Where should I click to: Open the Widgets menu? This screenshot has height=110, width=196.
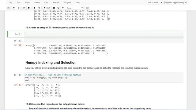tap(67, 2)
